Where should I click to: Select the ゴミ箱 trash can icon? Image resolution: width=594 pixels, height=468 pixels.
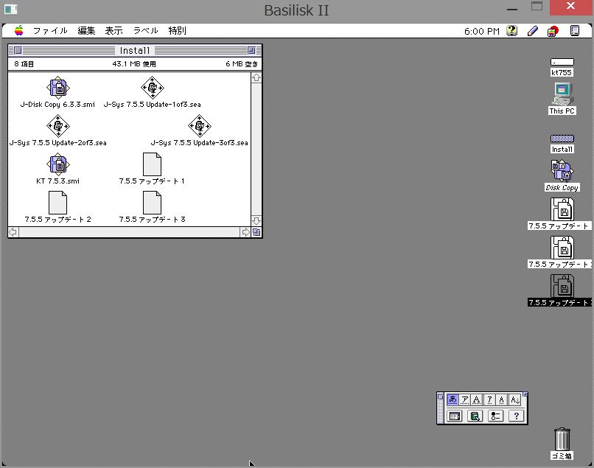pyautogui.click(x=562, y=439)
